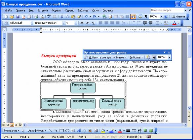Image resolution: width=193 pixels, height=140 pixels.
Task: Apply fill color paint bucket
Action: pyautogui.click(x=103, y=131)
